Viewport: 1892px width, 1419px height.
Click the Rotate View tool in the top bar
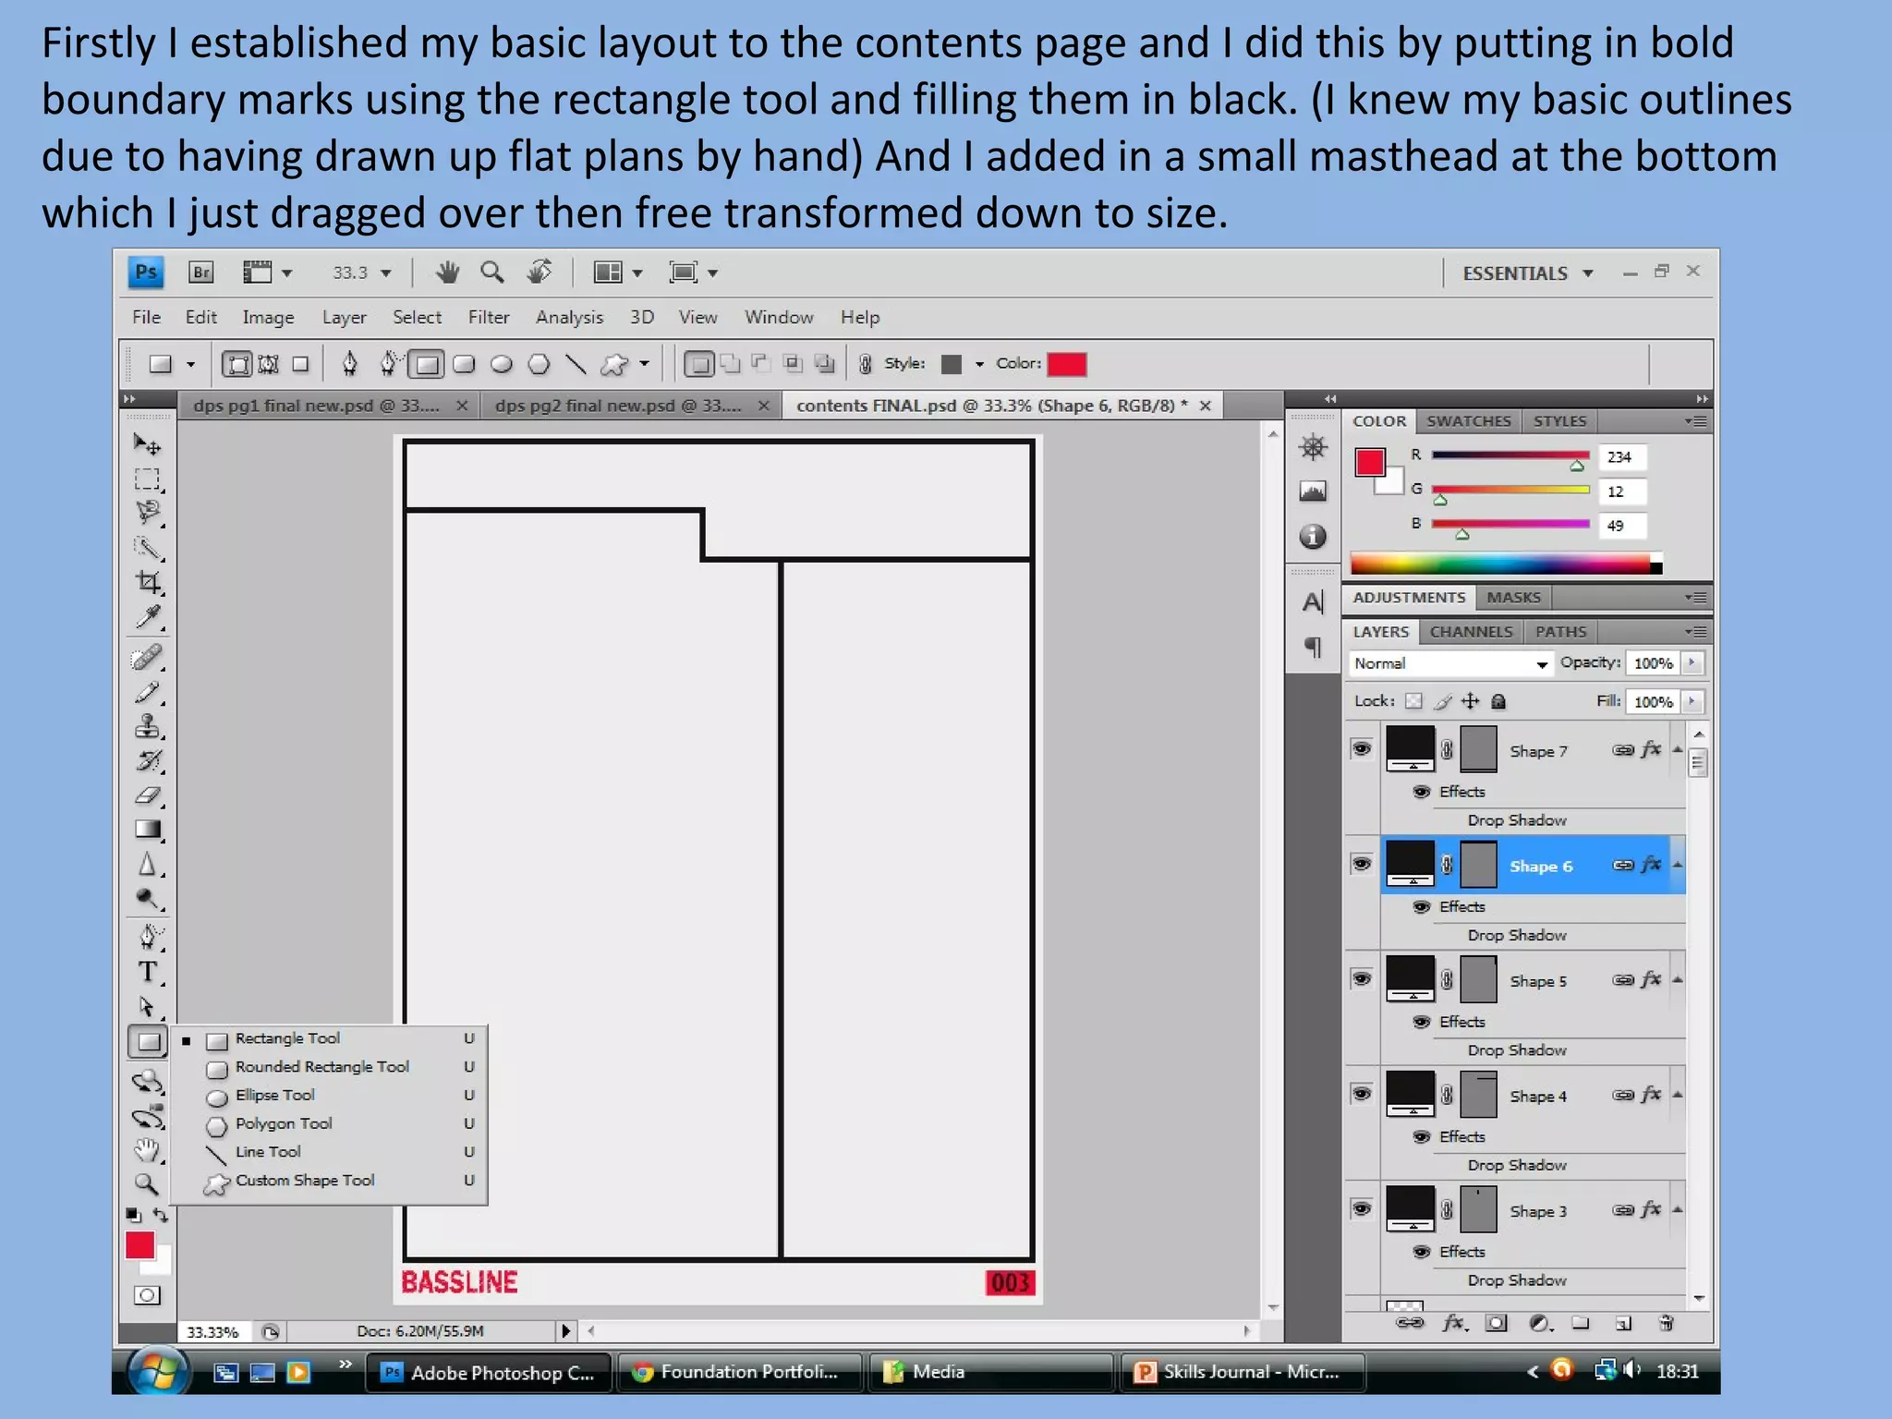540,272
